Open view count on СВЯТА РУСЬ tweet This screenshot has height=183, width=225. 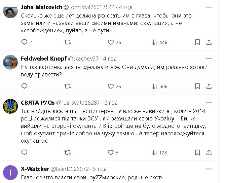[x=155, y=153]
